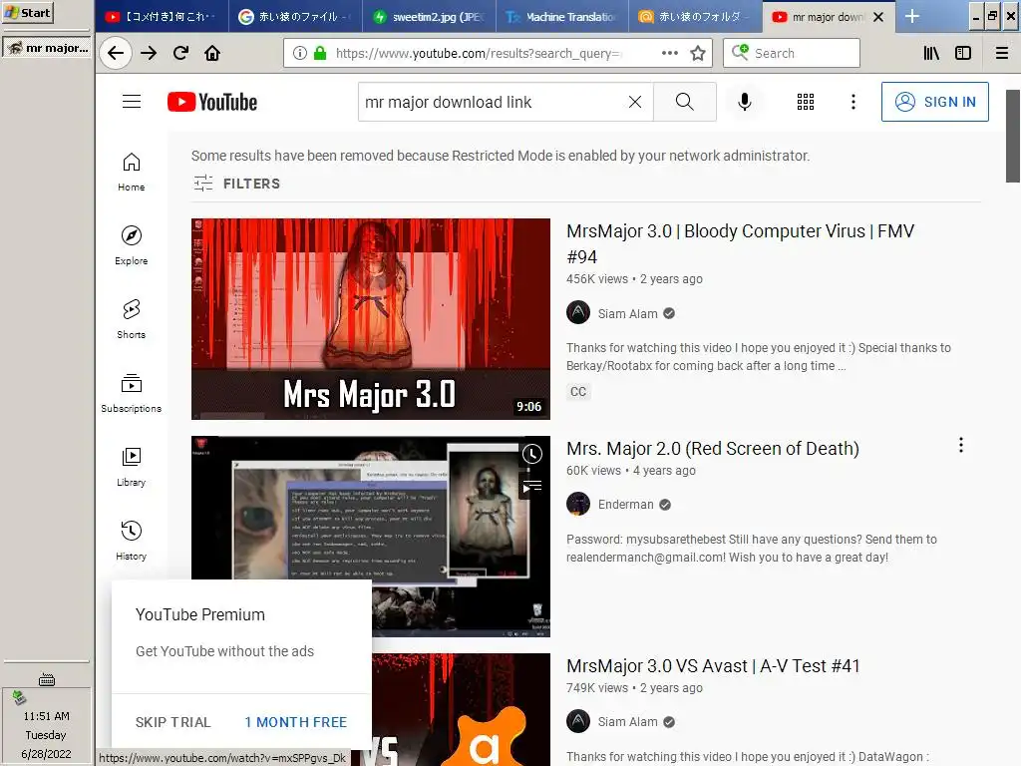
Task: Open MrsMajor 3.0 Bloody Computer Virus title
Action: click(x=740, y=243)
